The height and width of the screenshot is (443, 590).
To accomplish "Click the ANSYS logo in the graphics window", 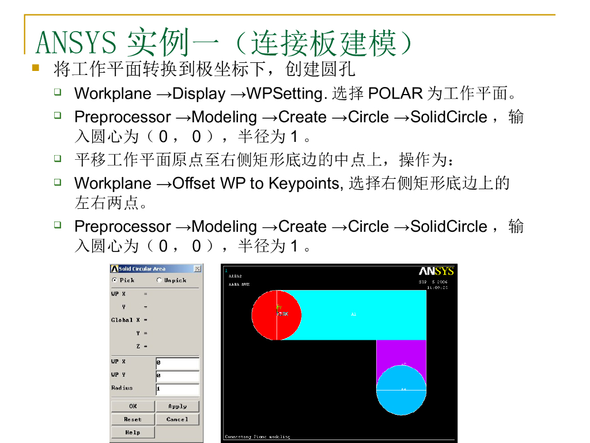I will click(x=436, y=271).
